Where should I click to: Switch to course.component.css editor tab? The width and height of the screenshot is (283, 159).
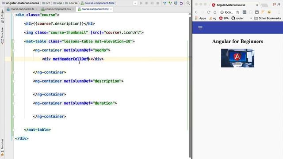(x=57, y=9)
